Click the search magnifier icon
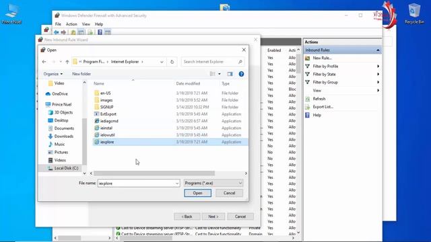The image size is (431, 242). (x=240, y=62)
